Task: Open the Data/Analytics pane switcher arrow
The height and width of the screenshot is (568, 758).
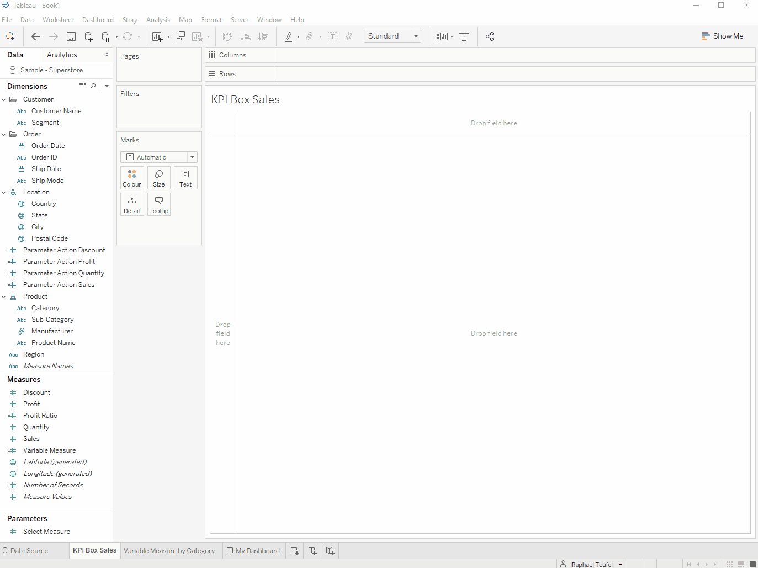Action: click(x=107, y=55)
